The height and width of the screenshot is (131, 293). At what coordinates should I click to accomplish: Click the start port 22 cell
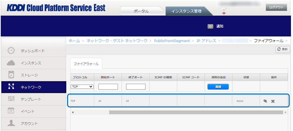(x=108, y=101)
